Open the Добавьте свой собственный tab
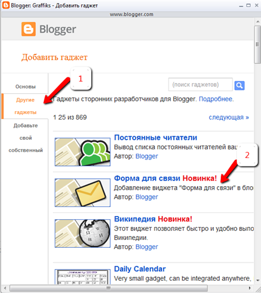Viewport: 261px width, 293px height. (x=26, y=138)
